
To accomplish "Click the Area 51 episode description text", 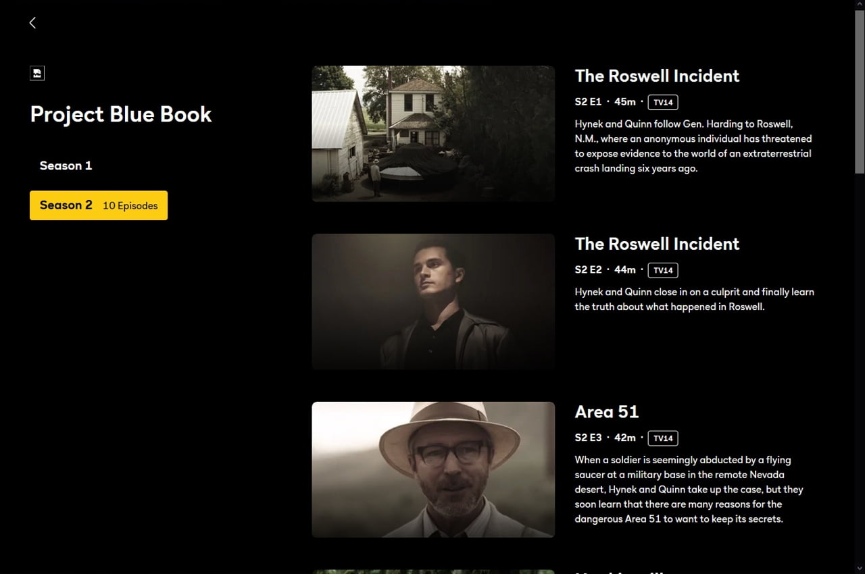I will pos(689,490).
